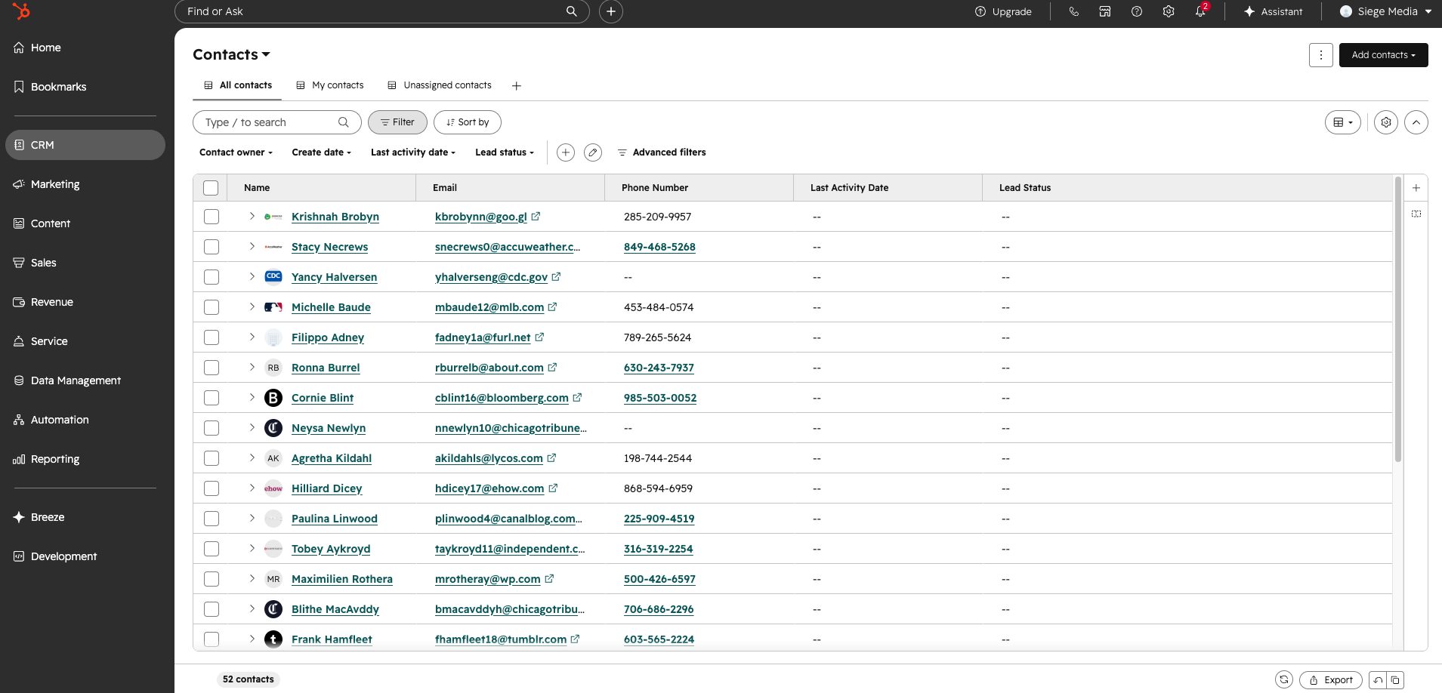Viewport: 1442px width, 693px height.
Task: Open Reporting in the sidebar
Action: 85,459
